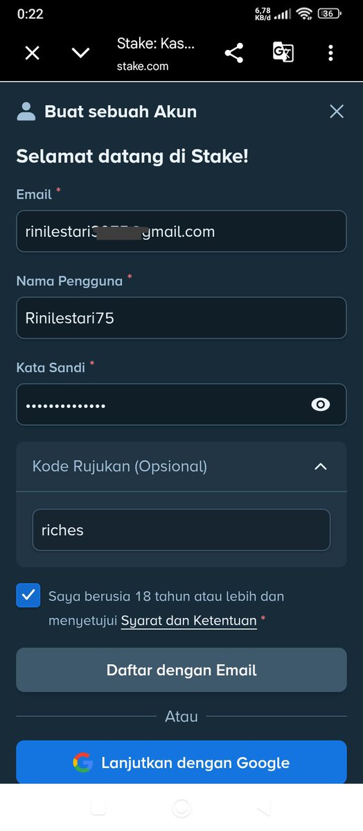
Task: Tap the Kode Rujukan (Opsional) header
Action: click(x=181, y=467)
